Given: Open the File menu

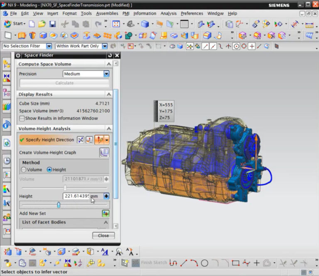Looking at the screenshot, I should [13, 13].
